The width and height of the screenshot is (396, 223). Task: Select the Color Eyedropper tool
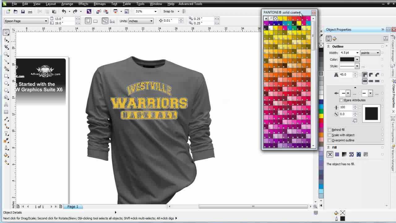(x=6, y=141)
